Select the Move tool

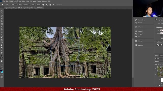click(x=2, y=11)
